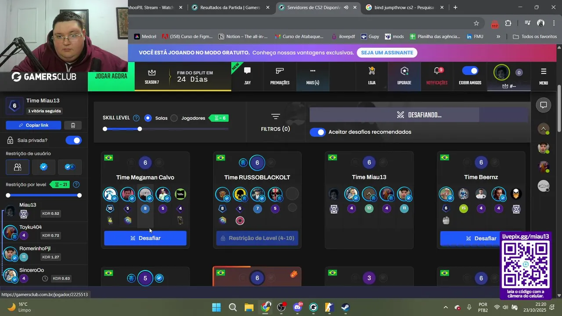Click the Gamersclub logo
This screenshot has width=562, height=316.
[44, 77]
